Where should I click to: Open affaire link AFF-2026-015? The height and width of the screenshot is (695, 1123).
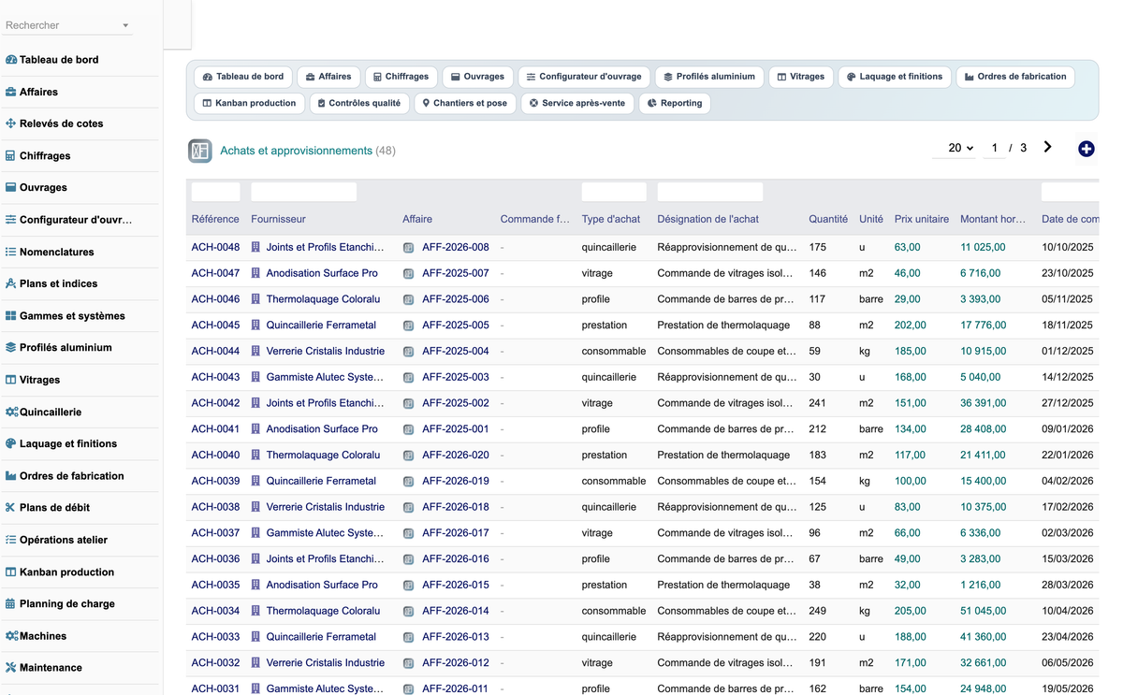(x=456, y=585)
